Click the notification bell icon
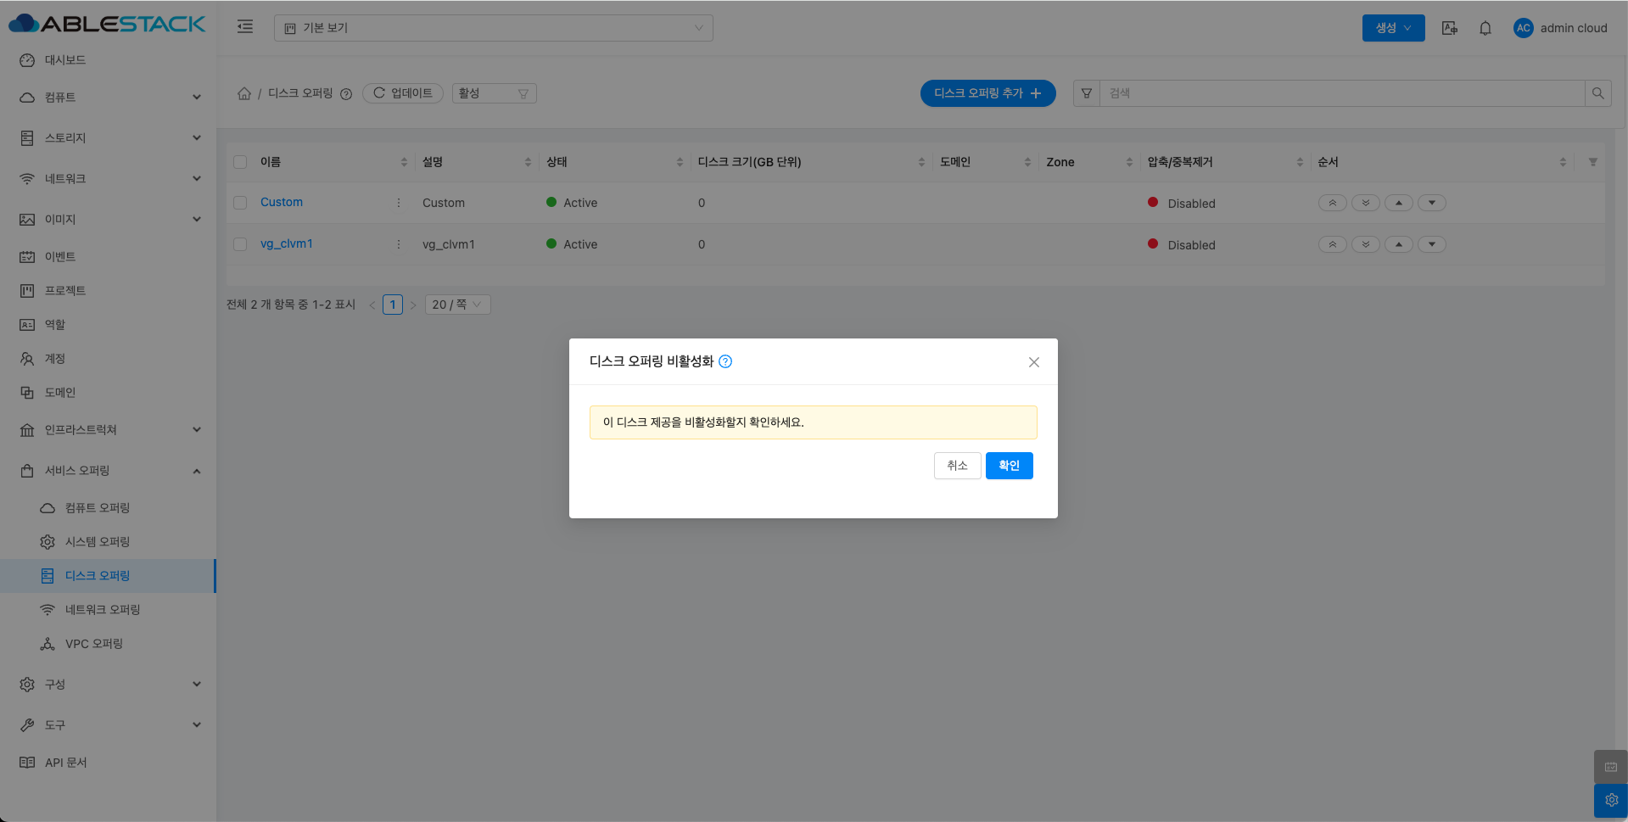 [1485, 28]
